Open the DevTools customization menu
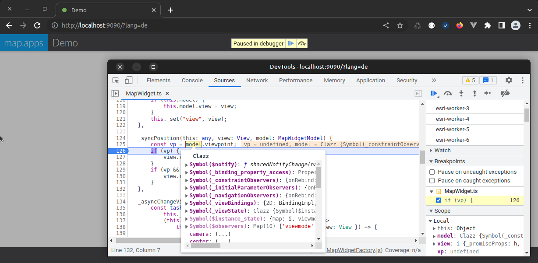 pyautogui.click(x=522, y=81)
